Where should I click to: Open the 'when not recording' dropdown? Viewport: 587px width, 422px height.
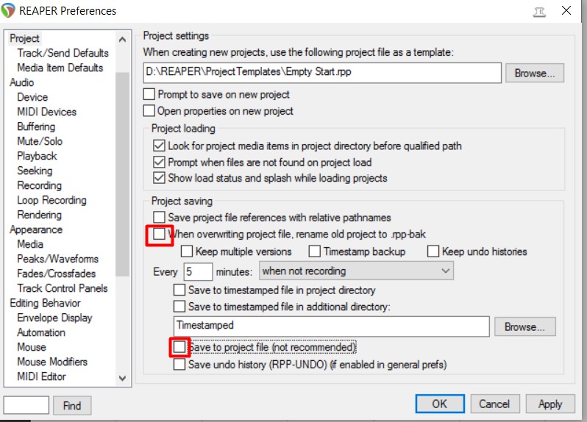356,271
